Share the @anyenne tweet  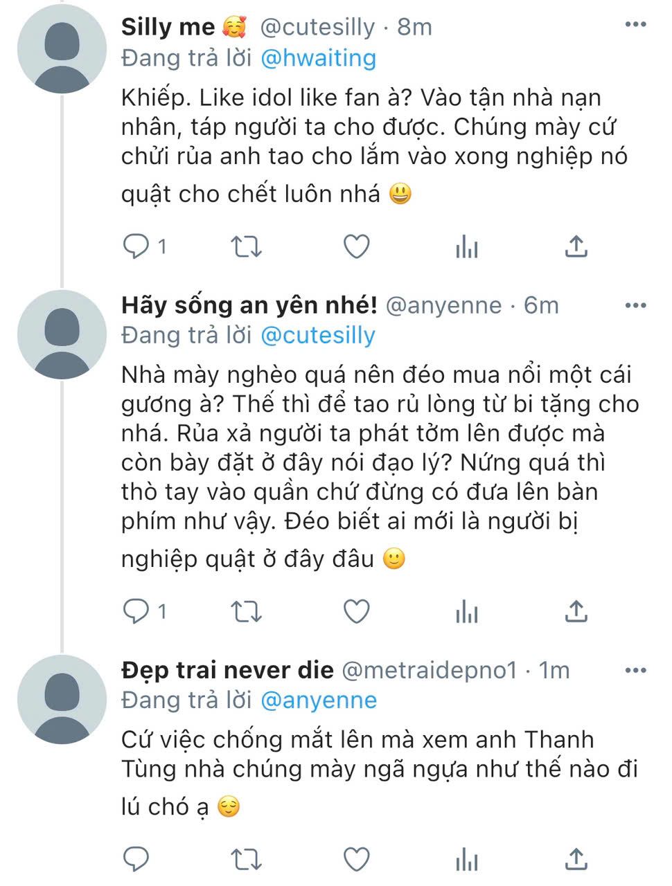576,611
